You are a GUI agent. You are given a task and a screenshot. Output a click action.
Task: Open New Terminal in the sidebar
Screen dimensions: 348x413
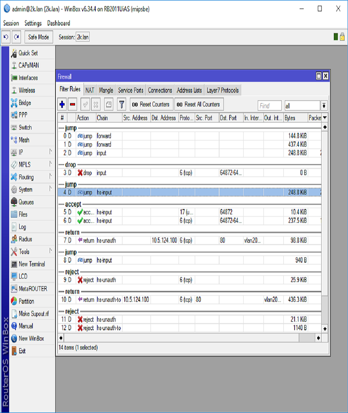(x=32, y=264)
